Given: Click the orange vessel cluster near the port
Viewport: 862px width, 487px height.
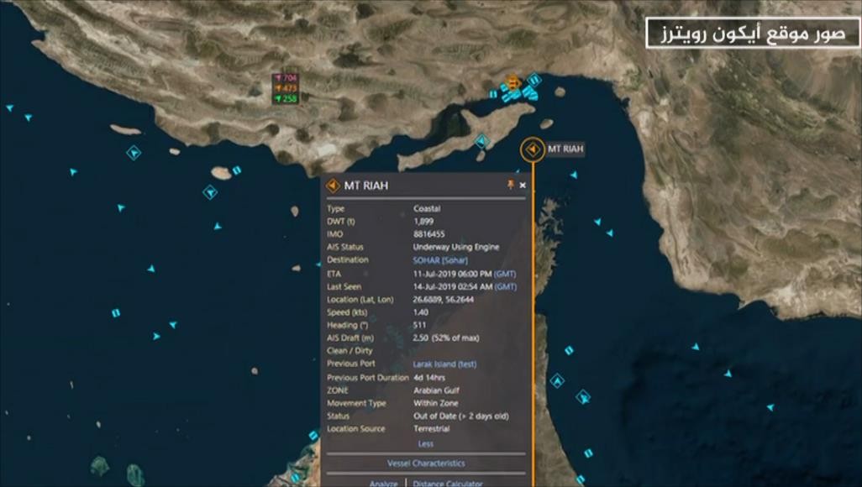Looking at the screenshot, I should (511, 82).
